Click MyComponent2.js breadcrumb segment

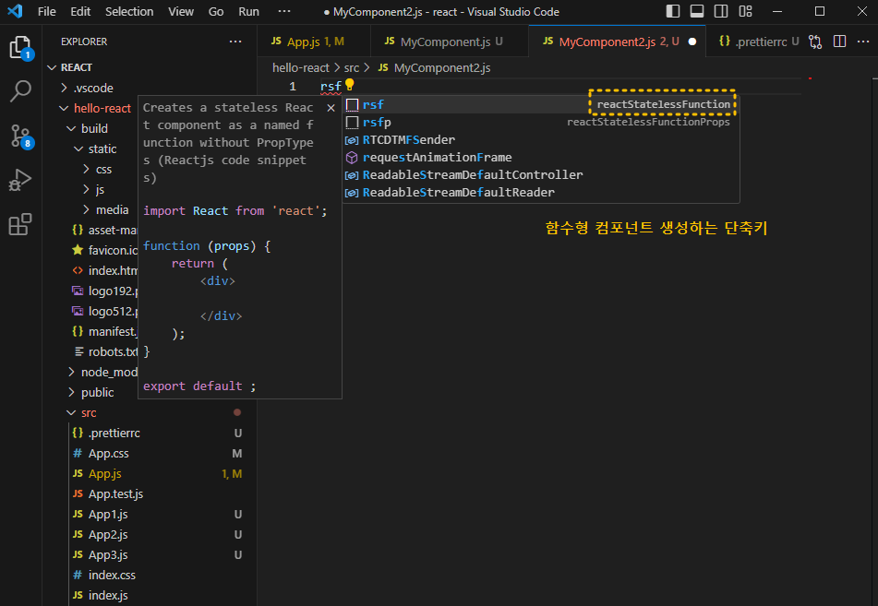pos(435,67)
